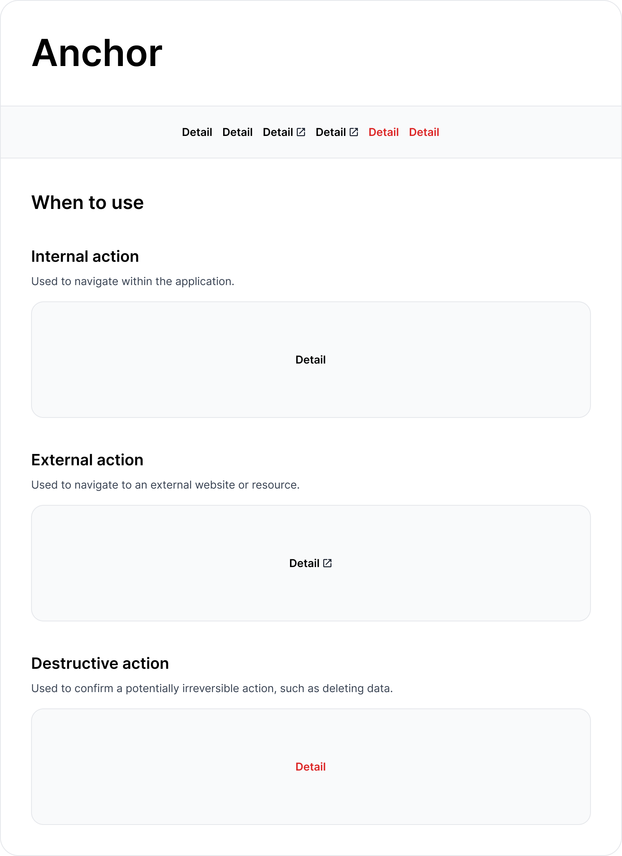Screen dimensions: 622x856
Task: Click the Detail anchor in Internal action example
Action: (x=311, y=360)
